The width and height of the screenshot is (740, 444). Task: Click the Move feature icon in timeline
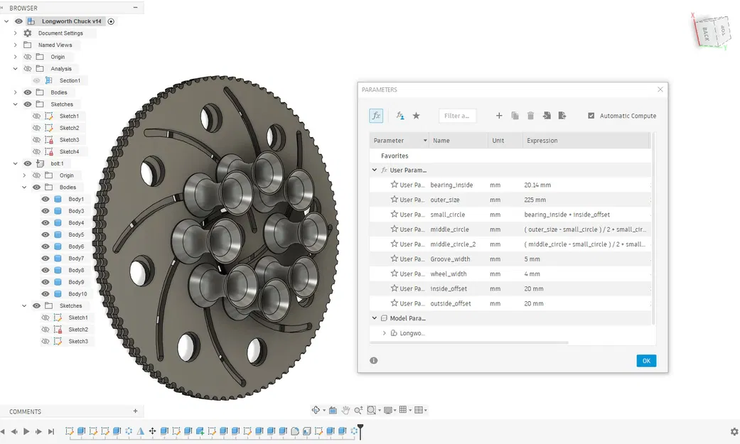tap(152, 431)
